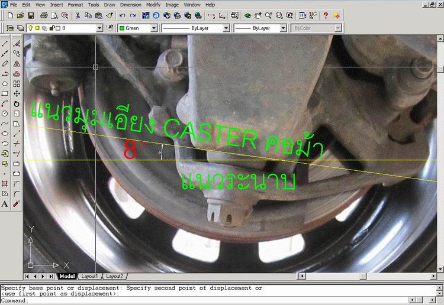Image resolution: width=444 pixels, height=305 pixels.
Task: Open the Dimension menu
Action: pos(130,4)
